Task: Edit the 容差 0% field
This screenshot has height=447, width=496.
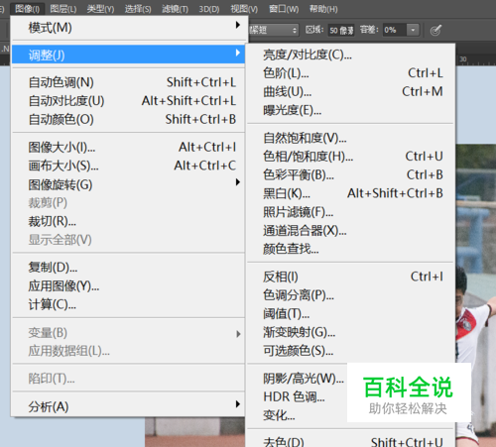Action: click(x=395, y=30)
